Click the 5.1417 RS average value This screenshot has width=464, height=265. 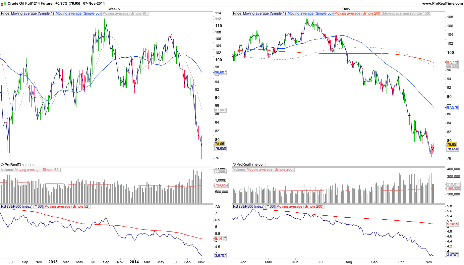(x=220, y=238)
